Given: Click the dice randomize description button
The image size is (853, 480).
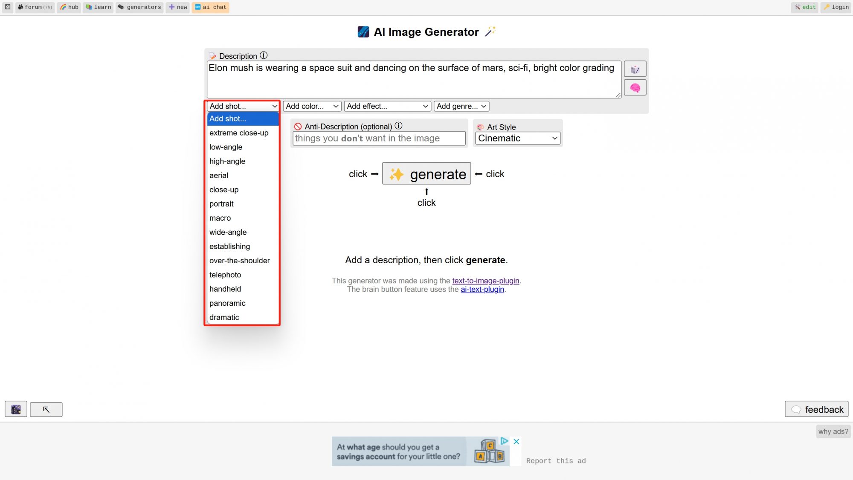Looking at the screenshot, I should click(635, 69).
